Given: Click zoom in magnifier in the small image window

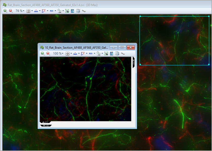Looking at the screenshot, I should [43, 53].
